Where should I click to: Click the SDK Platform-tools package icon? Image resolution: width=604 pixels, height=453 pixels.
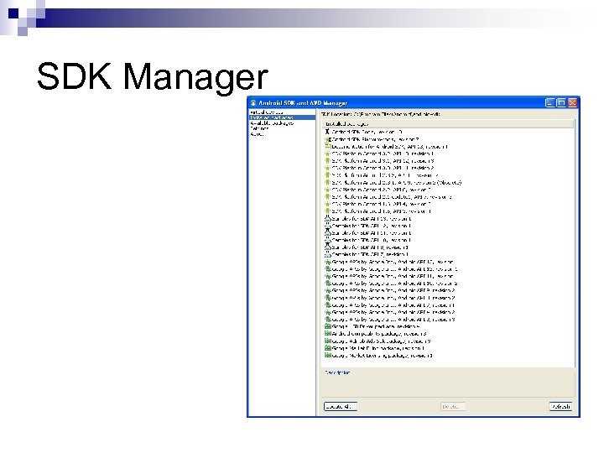(x=327, y=139)
